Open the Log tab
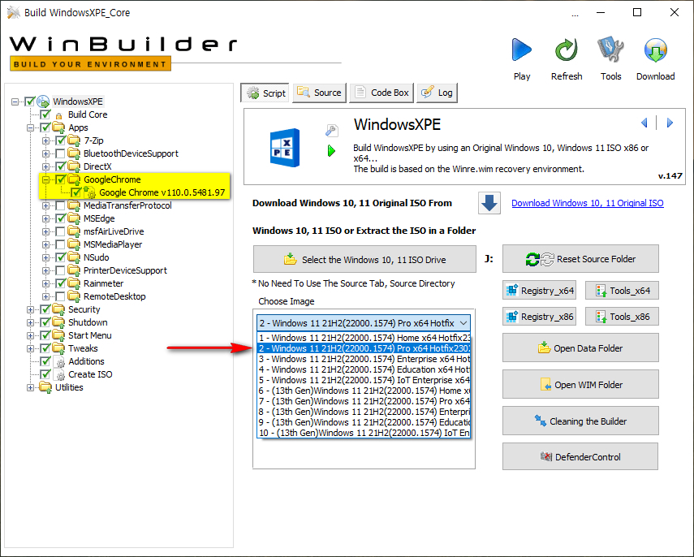The image size is (694, 557). (437, 93)
